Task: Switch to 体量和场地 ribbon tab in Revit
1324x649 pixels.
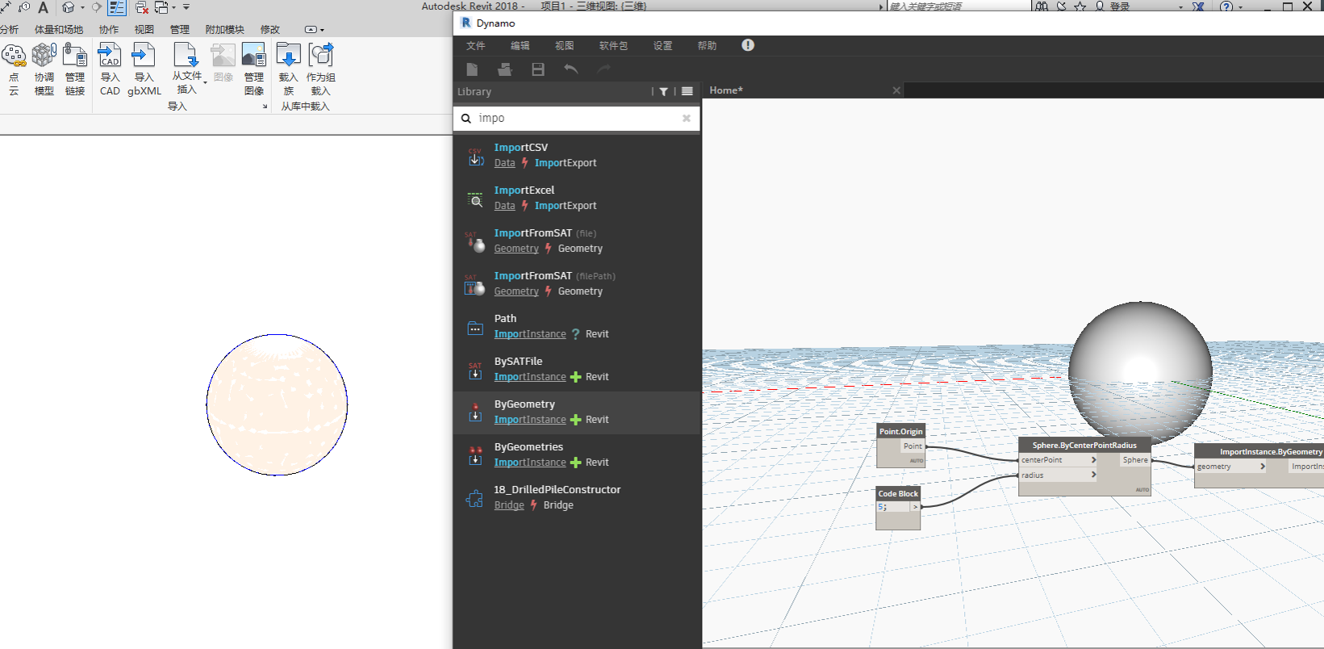Action: tap(58, 30)
